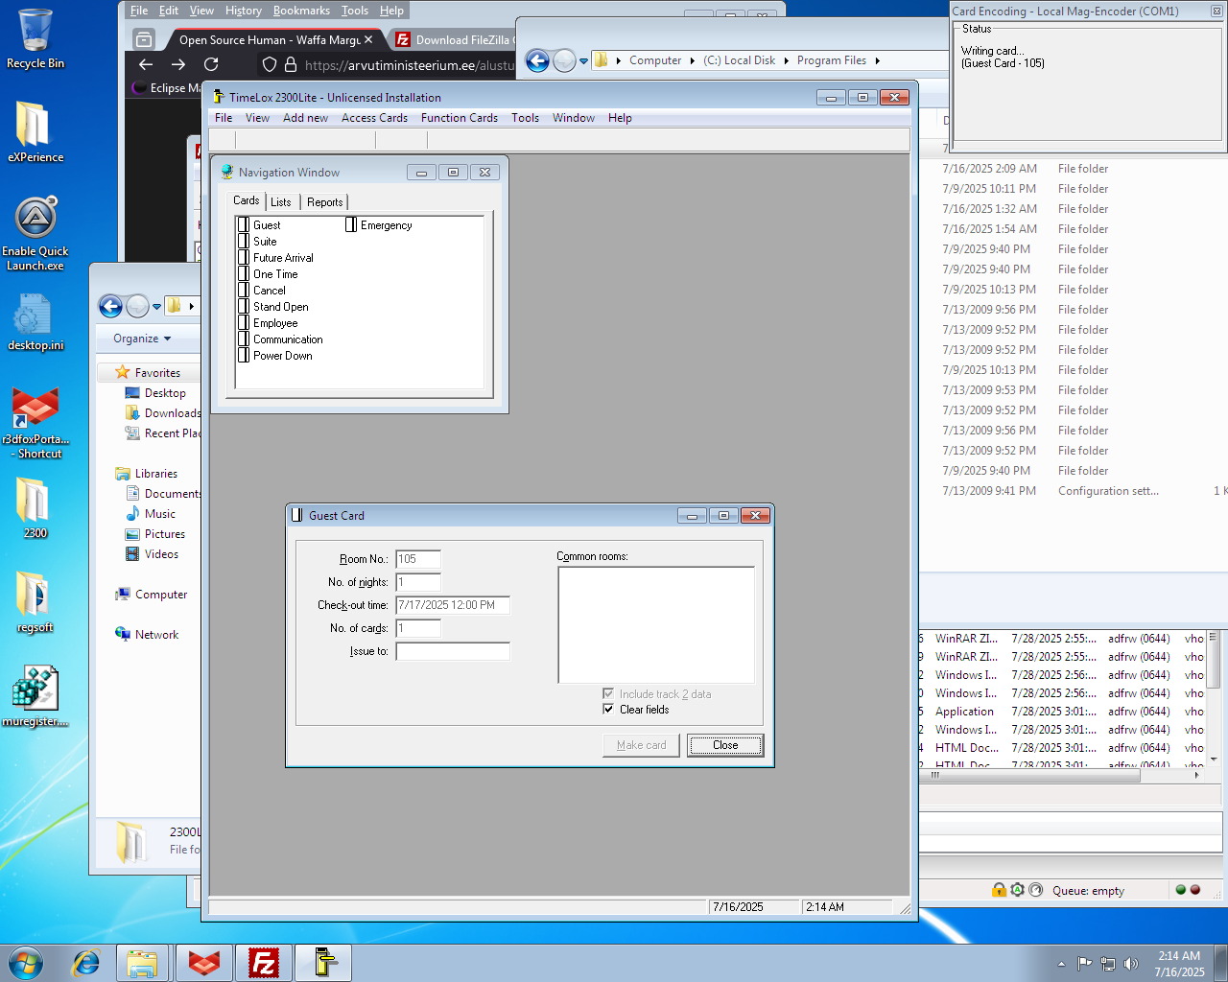Open the Access Cards menu in TimeLox

click(x=374, y=118)
